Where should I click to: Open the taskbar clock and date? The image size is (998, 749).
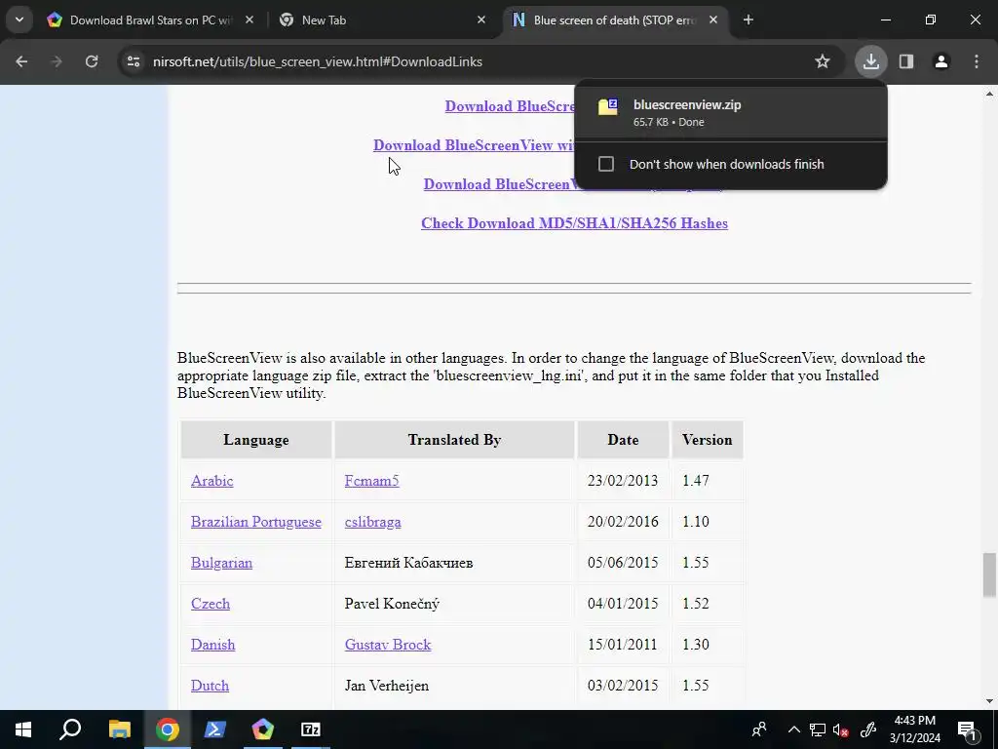click(x=914, y=729)
